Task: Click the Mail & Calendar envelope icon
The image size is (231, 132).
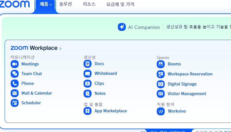Action: 15,93
